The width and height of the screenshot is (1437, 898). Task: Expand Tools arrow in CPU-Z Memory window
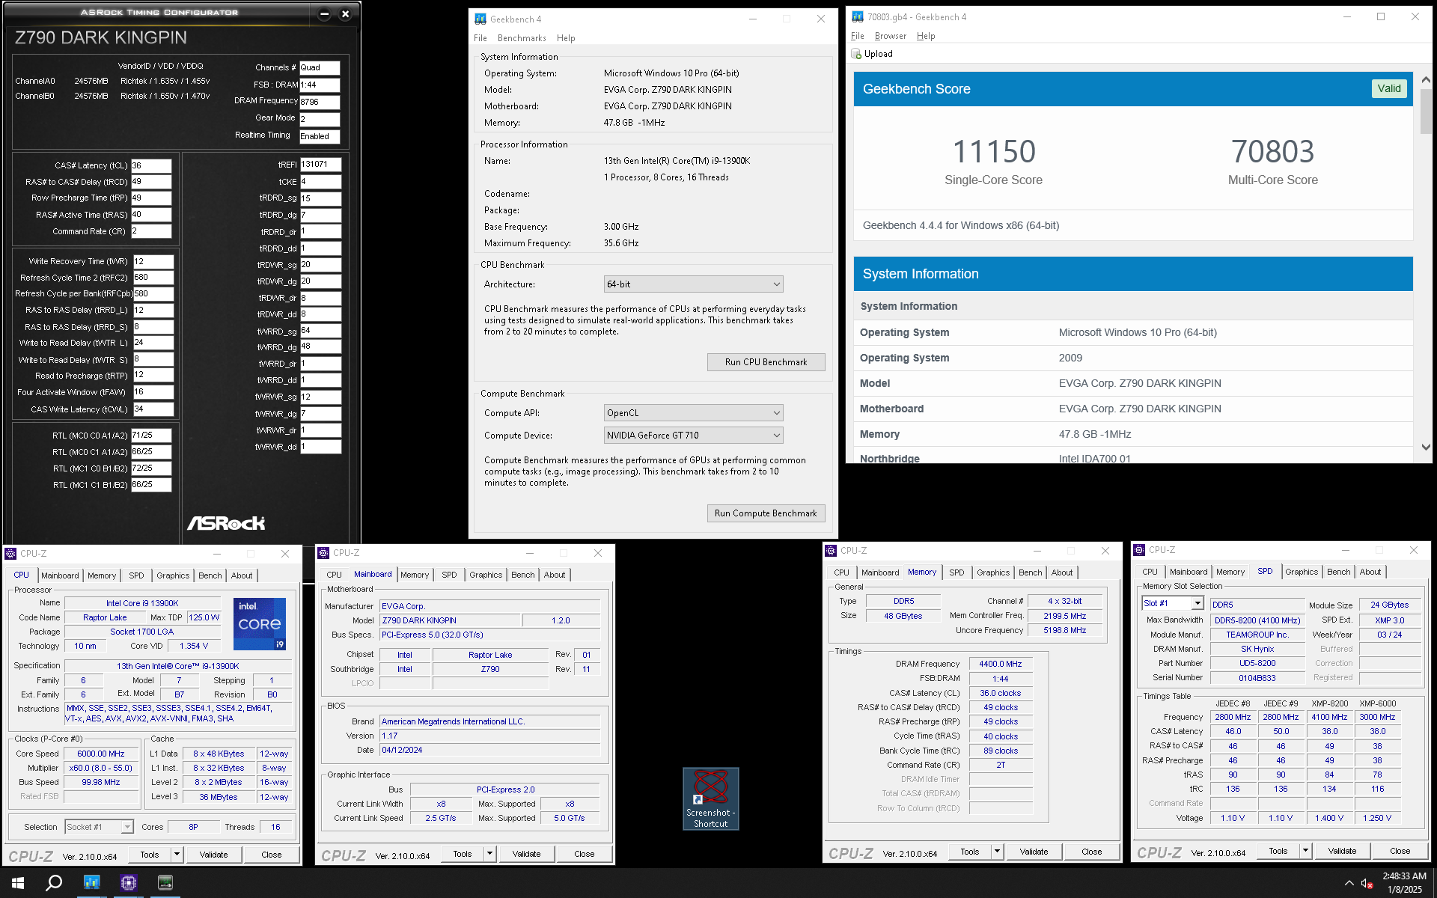point(997,852)
